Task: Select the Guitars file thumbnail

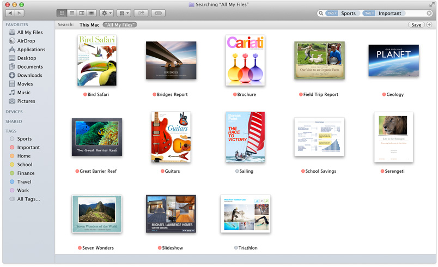Action: (x=170, y=137)
